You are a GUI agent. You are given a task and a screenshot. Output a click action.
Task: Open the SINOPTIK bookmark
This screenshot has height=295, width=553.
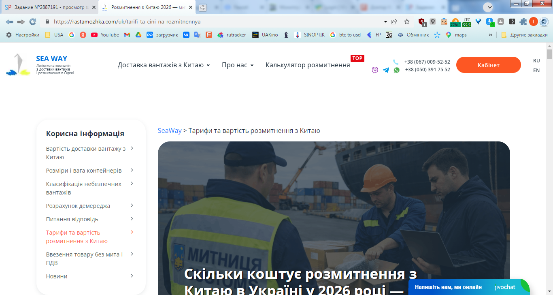tap(310, 35)
